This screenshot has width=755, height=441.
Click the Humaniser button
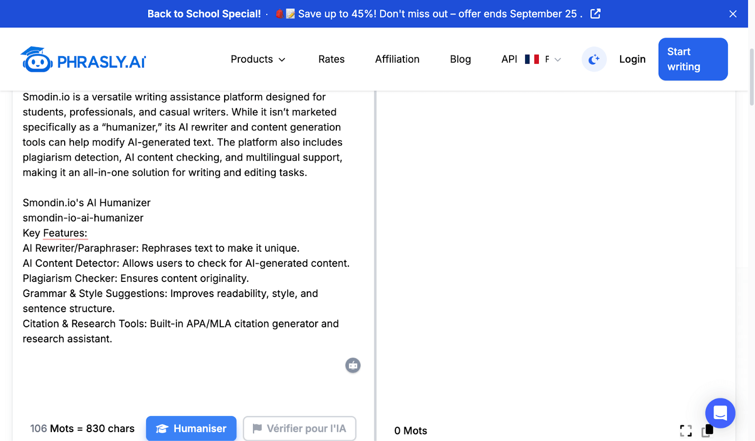[191, 428]
